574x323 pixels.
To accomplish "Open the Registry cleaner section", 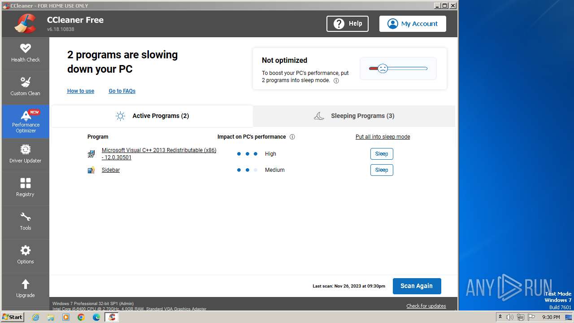I will (x=26, y=188).
